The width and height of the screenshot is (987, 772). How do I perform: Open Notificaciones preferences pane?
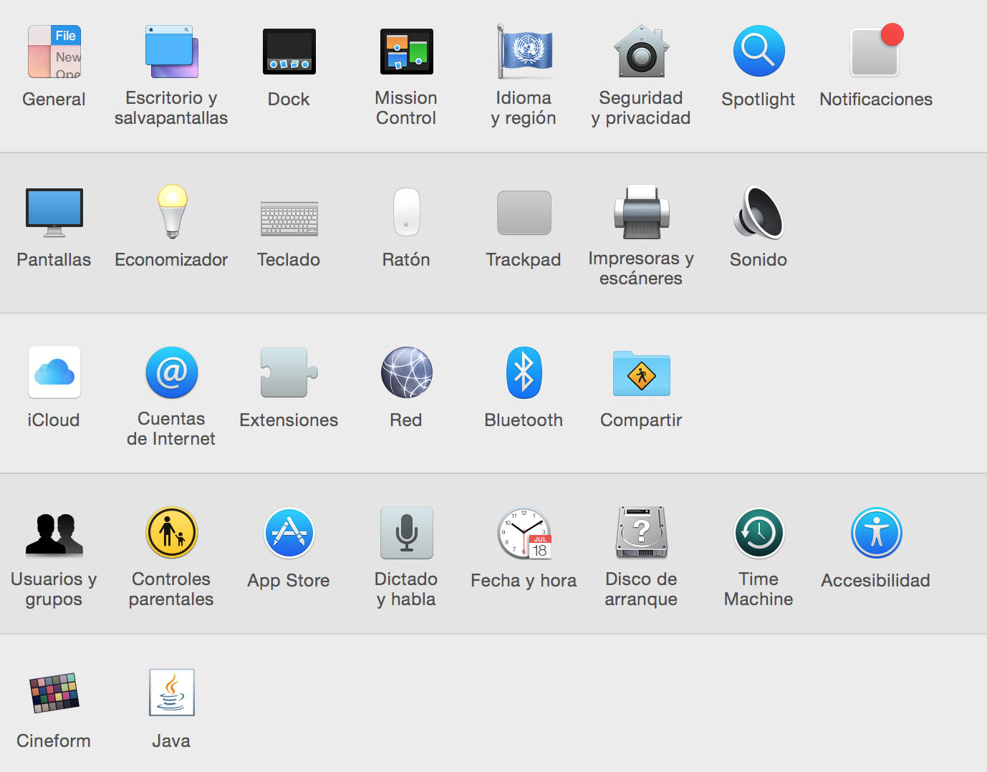[875, 52]
